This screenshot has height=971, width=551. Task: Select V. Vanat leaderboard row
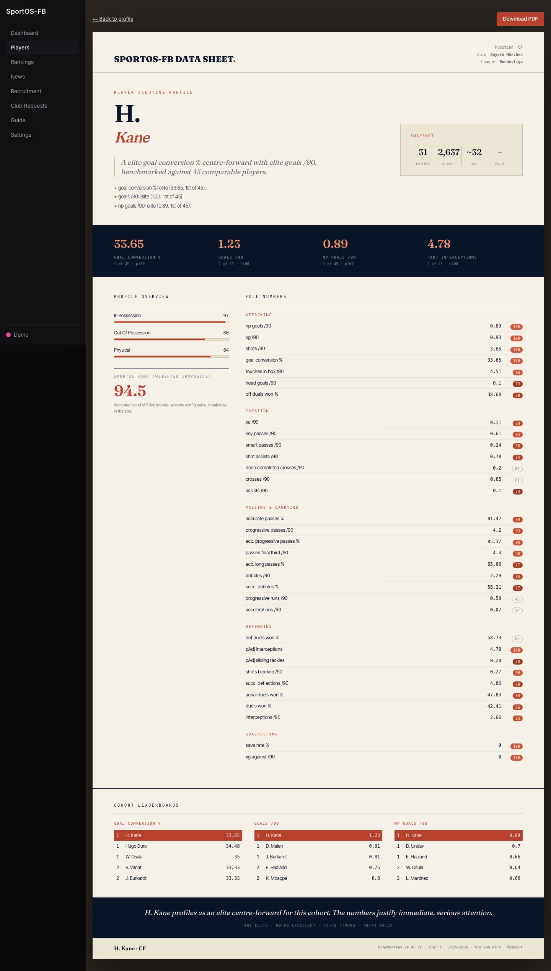tap(178, 868)
